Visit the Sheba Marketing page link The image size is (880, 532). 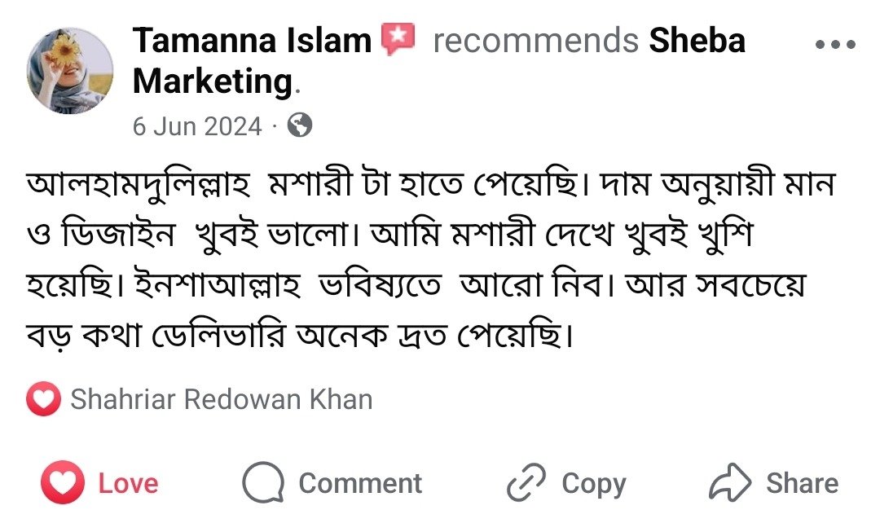coord(697,40)
